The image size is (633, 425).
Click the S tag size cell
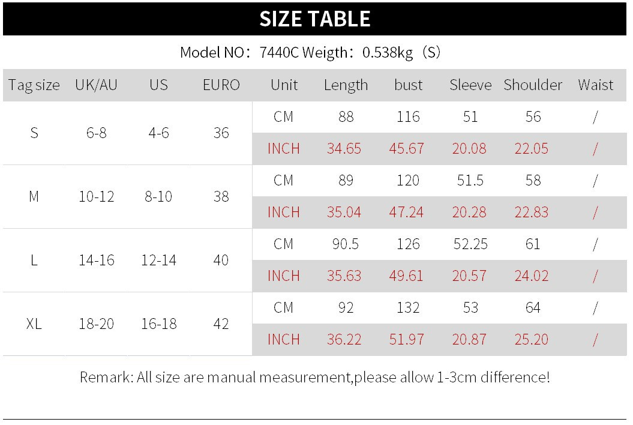(34, 133)
